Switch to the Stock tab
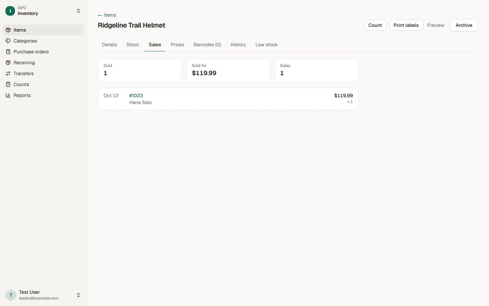Screen dimensions: 489x306 (x=133, y=45)
